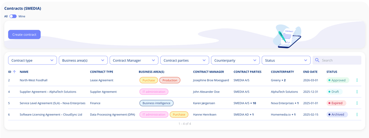Expand the Counterparty filter
This screenshot has width=369, height=138.
[235, 60]
